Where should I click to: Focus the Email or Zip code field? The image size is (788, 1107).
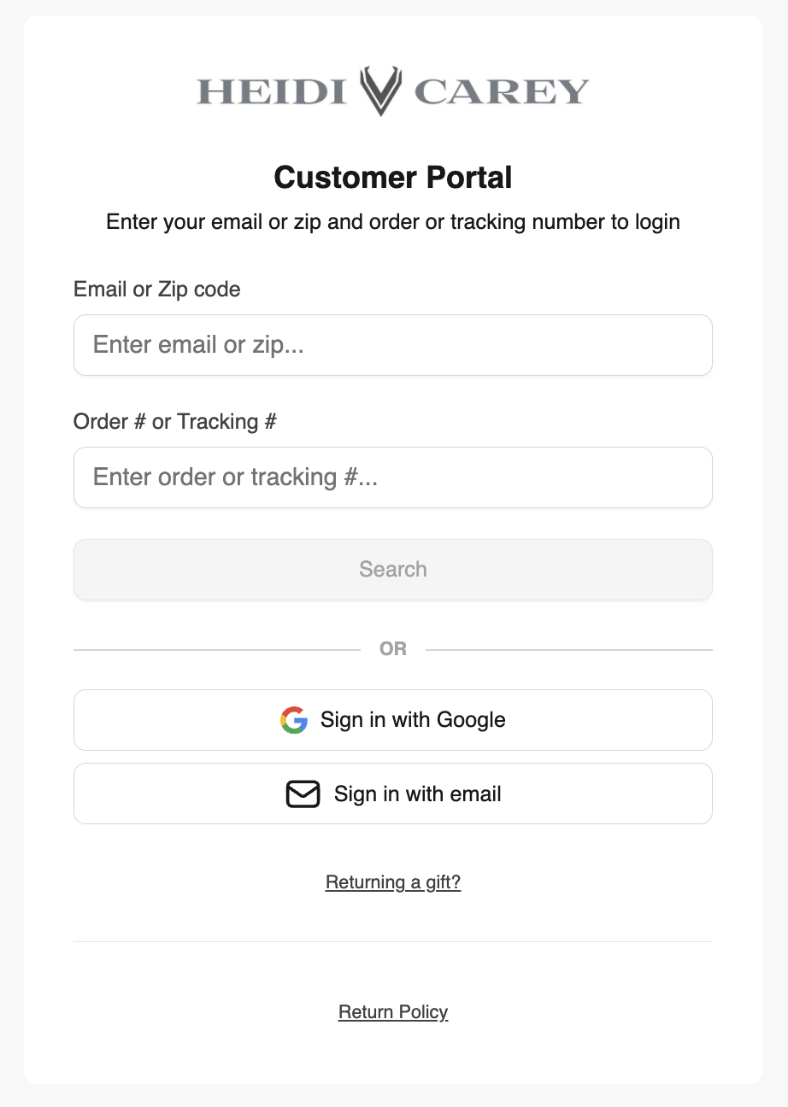[x=393, y=345]
